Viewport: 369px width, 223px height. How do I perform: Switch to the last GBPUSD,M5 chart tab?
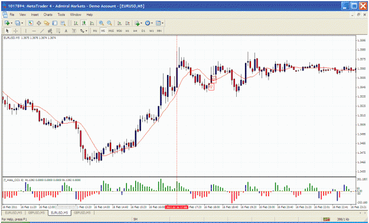(x=82, y=212)
